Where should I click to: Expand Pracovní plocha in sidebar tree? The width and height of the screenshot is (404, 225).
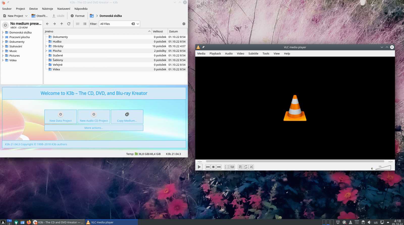tap(3, 37)
